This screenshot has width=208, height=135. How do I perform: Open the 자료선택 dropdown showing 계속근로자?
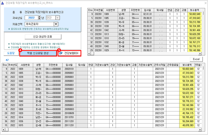(x=56, y=24)
